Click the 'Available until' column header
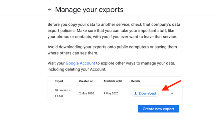 (113, 81)
